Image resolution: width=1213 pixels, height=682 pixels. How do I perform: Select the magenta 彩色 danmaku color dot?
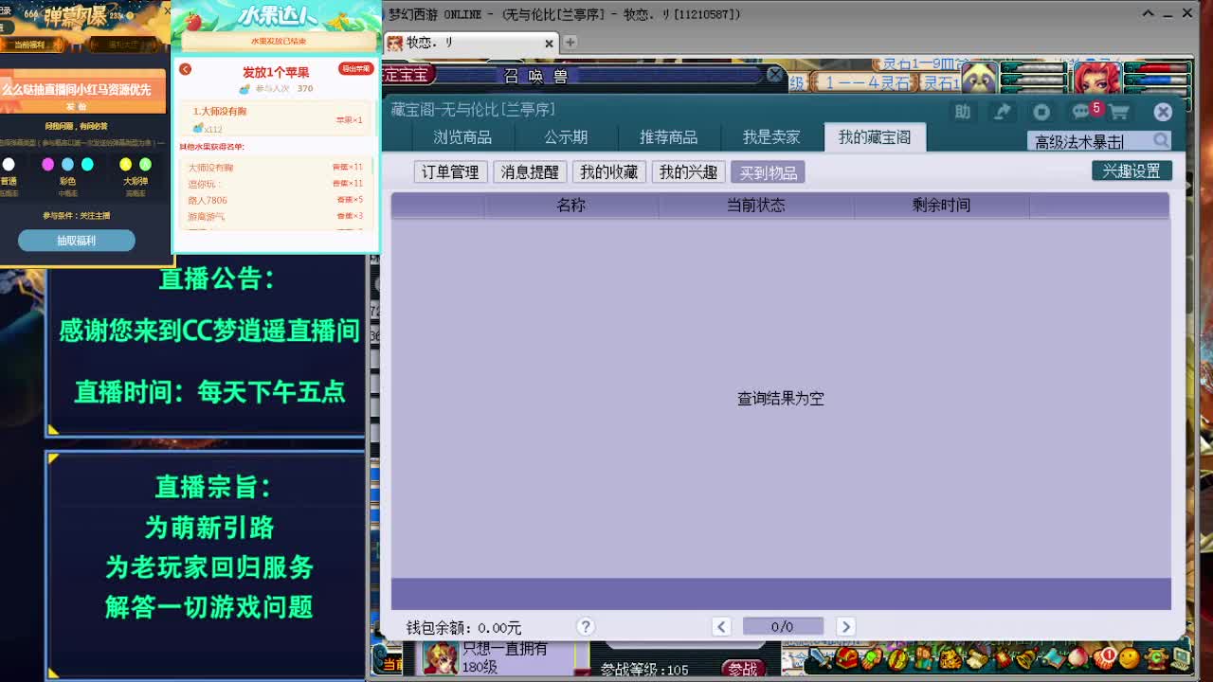48,165
